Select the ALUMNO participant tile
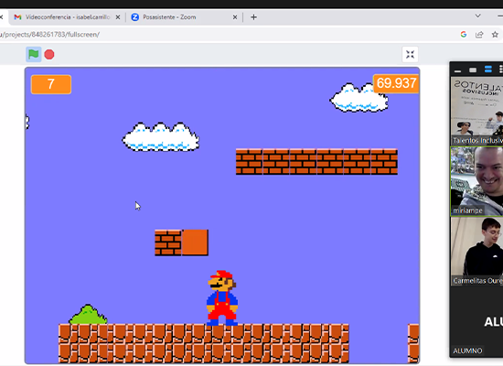The image size is (503, 366). pos(477,322)
